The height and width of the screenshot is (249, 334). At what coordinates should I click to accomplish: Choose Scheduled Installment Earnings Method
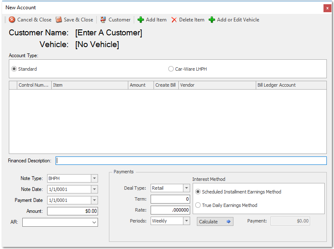[198, 192]
